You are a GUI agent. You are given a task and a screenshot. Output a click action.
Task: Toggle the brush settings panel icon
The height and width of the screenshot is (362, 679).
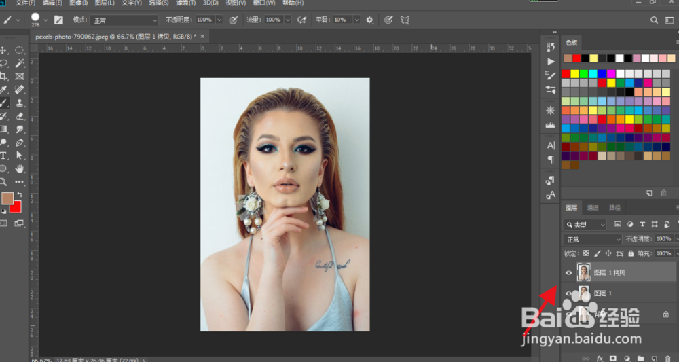click(x=58, y=20)
